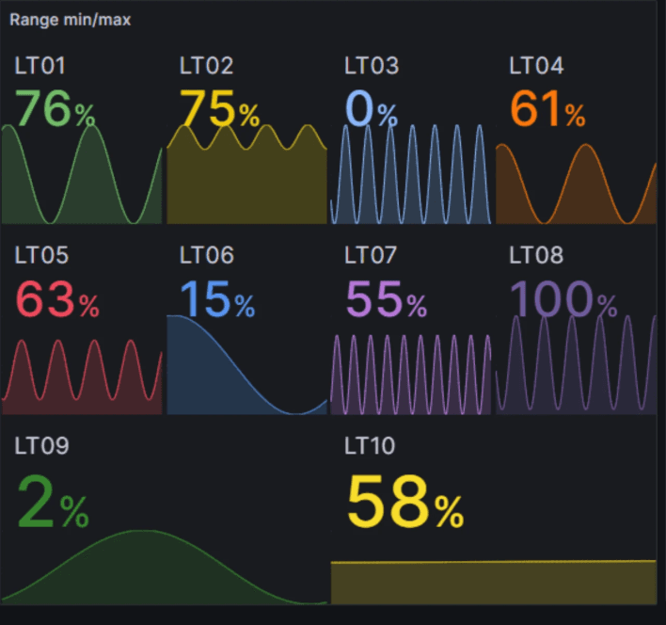The height and width of the screenshot is (625, 666).
Task: Click the LT07 purple sparkline graph
Action: [x=411, y=375]
